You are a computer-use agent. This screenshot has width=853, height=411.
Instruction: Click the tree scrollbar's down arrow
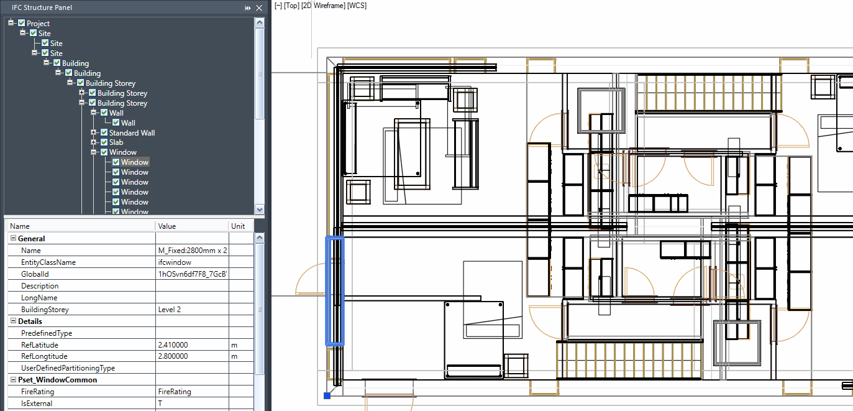(260, 210)
